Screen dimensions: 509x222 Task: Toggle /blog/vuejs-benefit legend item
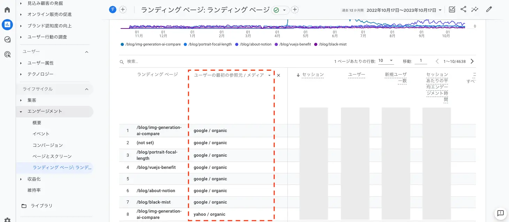pyautogui.click(x=293, y=44)
